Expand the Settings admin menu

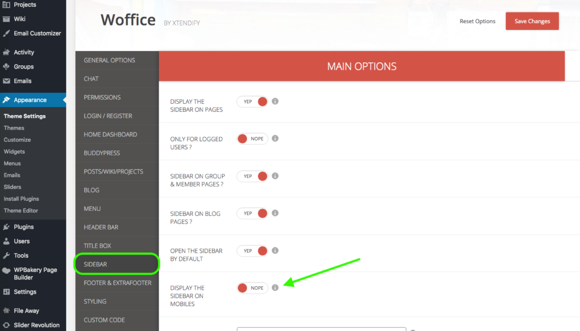25,292
